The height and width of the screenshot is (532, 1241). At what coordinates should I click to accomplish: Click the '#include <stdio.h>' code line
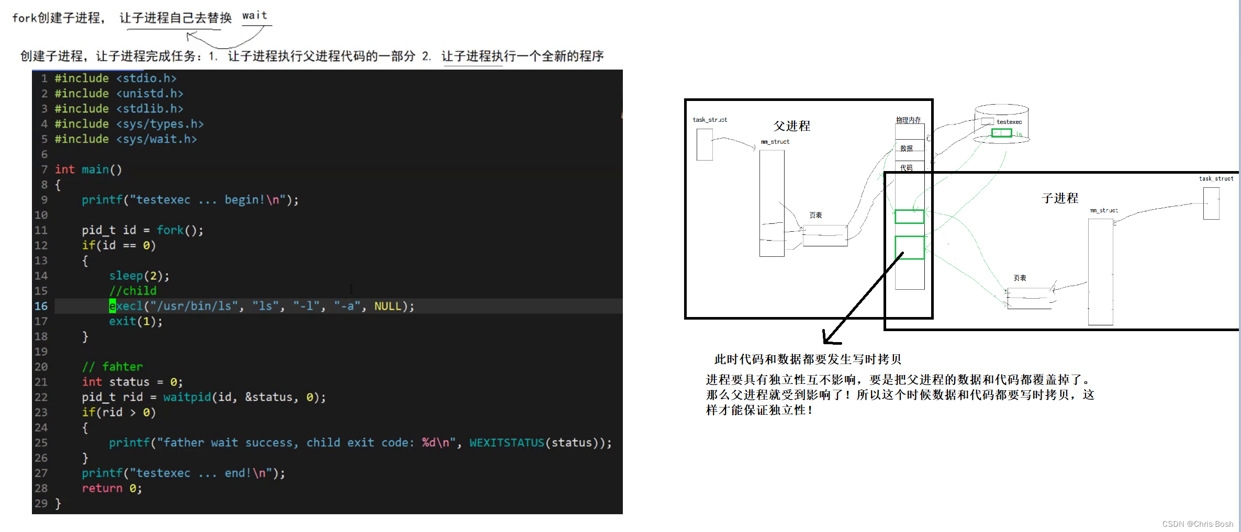coord(116,78)
